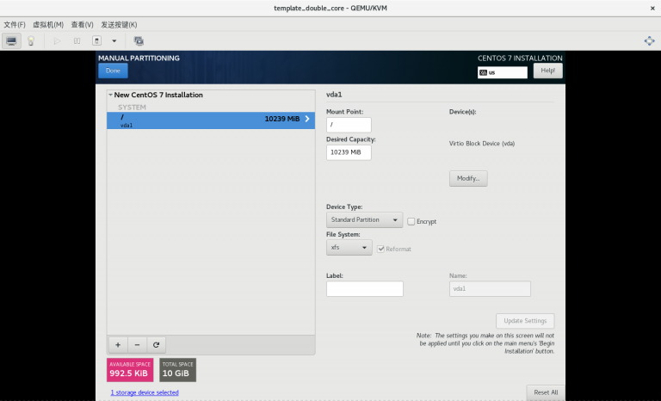Collapse the New CentOS 7 Installation section
661x401 pixels.
[110, 95]
